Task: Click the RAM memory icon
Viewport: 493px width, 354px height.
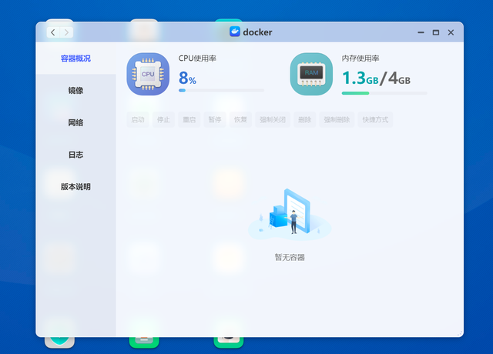Action: point(311,74)
